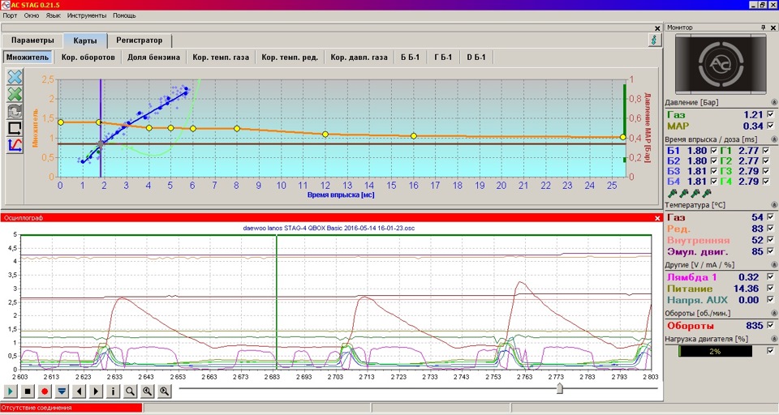
Task: Select the Доля бензина map button
Action: 153,57
